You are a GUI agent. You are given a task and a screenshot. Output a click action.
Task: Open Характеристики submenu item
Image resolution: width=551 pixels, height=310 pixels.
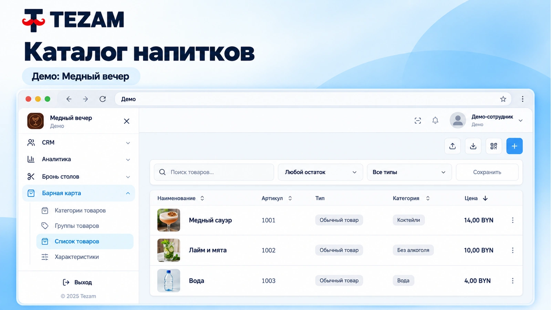85,257
